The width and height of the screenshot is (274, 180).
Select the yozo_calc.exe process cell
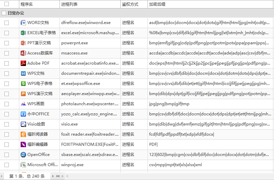click(x=90, y=114)
